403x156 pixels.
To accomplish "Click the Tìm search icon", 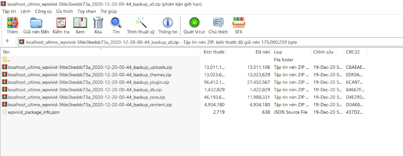I will coord(116,23).
